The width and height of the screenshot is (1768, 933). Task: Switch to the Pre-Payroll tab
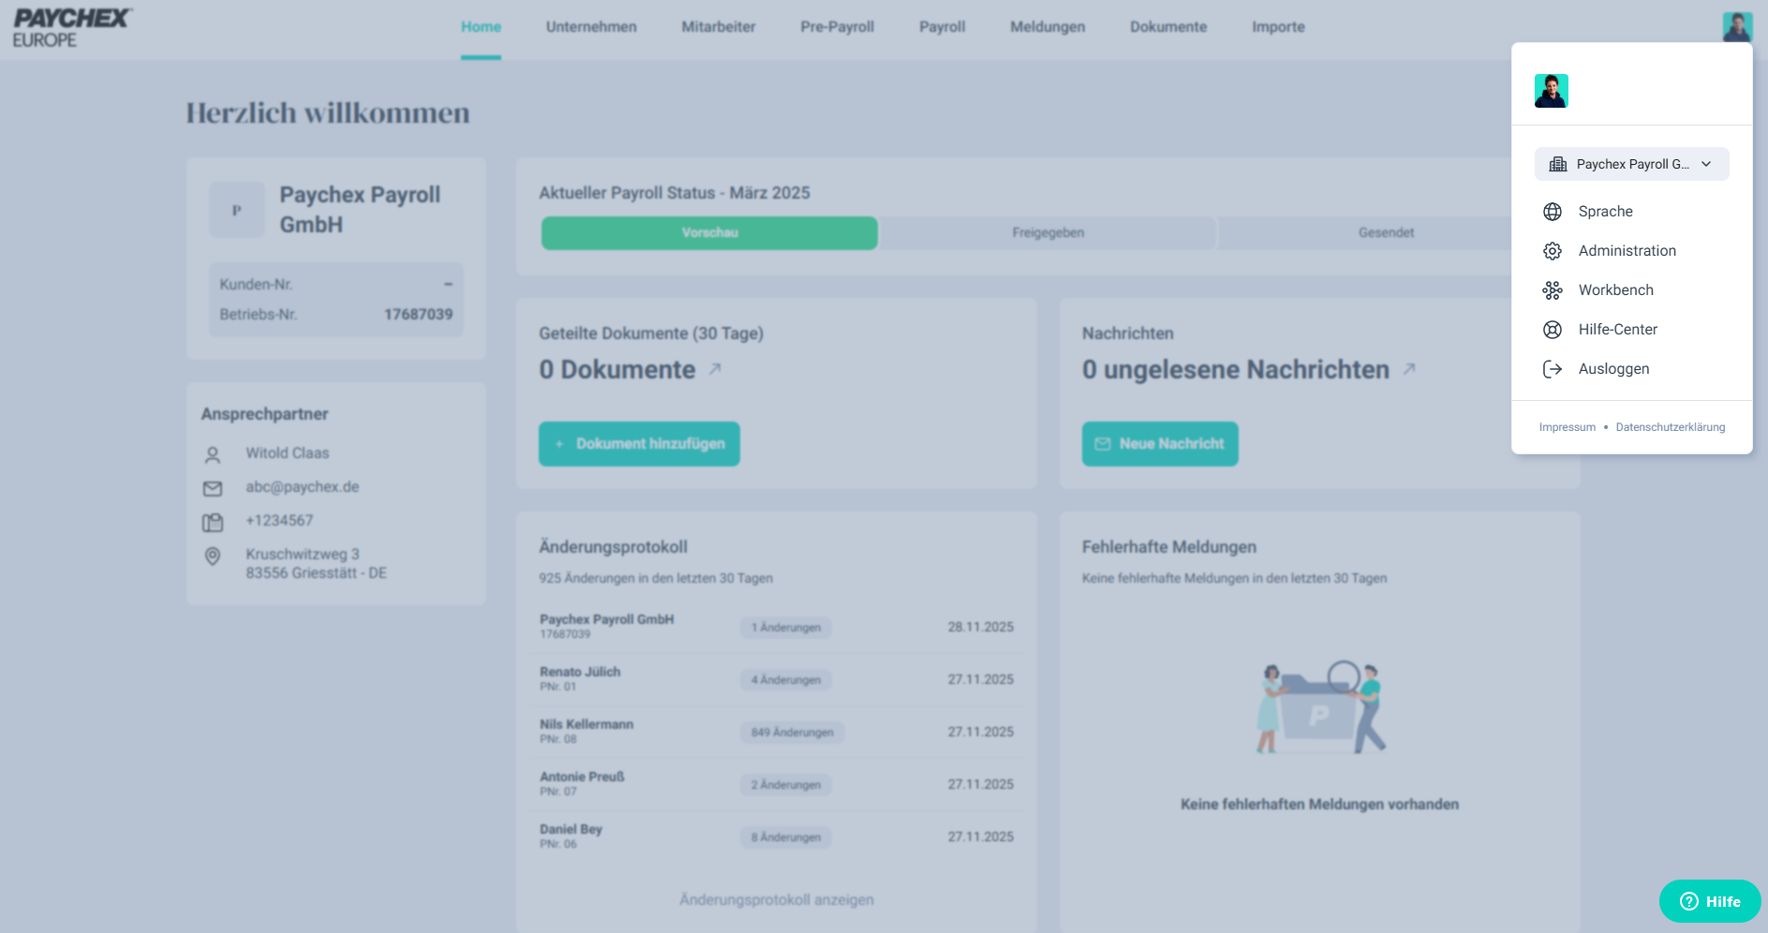[x=837, y=27]
